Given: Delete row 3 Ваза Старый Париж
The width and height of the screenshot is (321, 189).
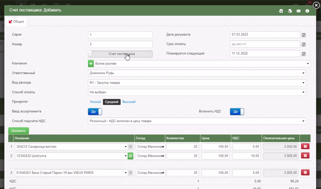Looking at the screenshot, I should (305, 172).
